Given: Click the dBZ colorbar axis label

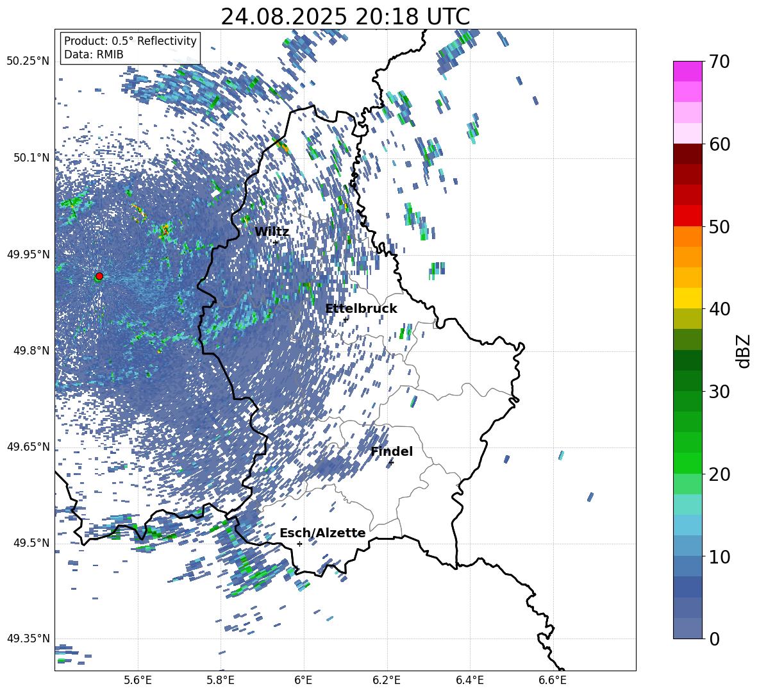Looking at the screenshot, I should 744,351.
